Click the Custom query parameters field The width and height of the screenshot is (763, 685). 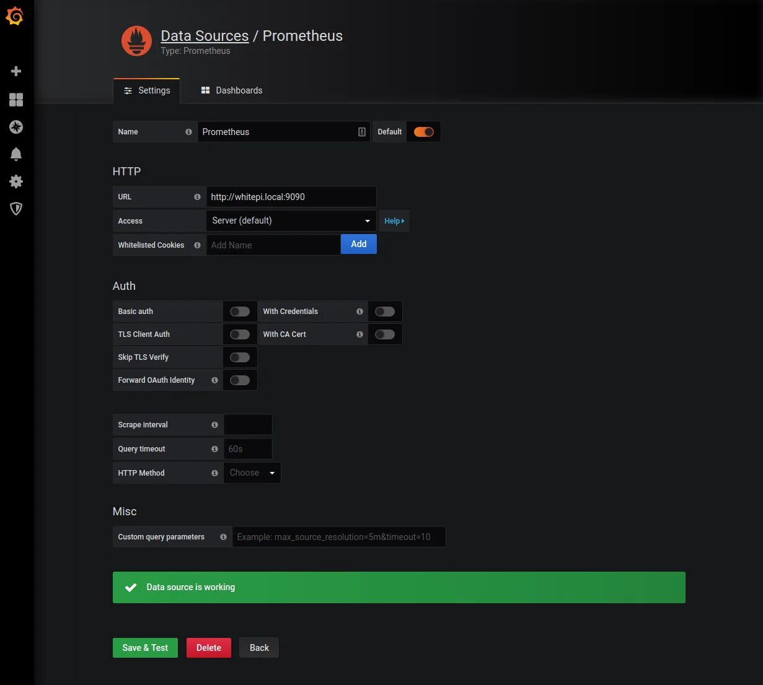pos(339,537)
